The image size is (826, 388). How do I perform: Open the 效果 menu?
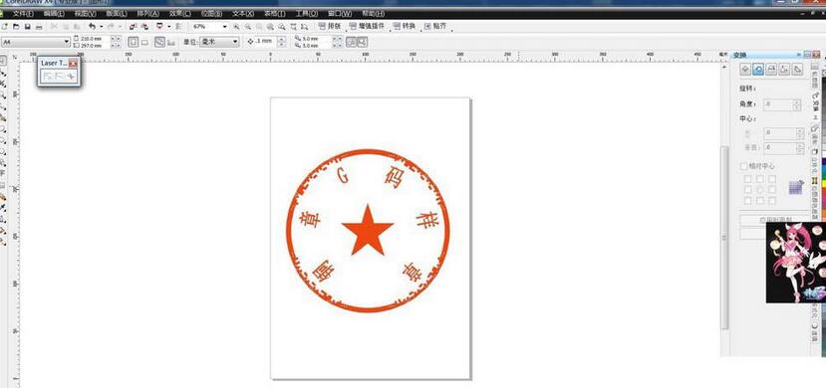[180, 13]
